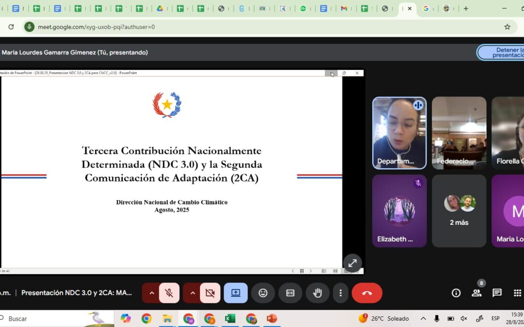Click the '2 más' participants tile
524x327 pixels.
(459, 211)
